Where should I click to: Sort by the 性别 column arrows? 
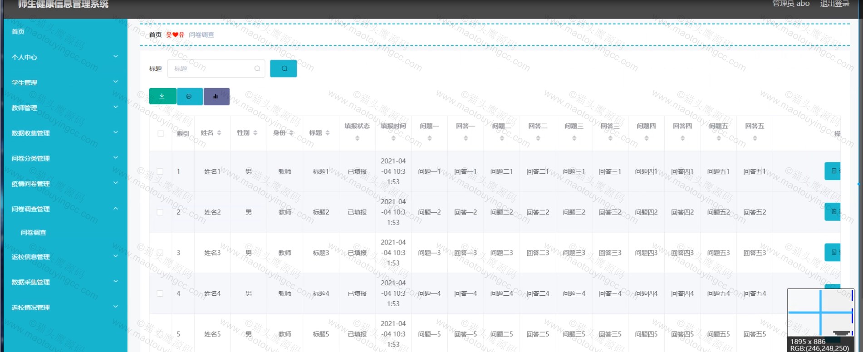tap(255, 133)
